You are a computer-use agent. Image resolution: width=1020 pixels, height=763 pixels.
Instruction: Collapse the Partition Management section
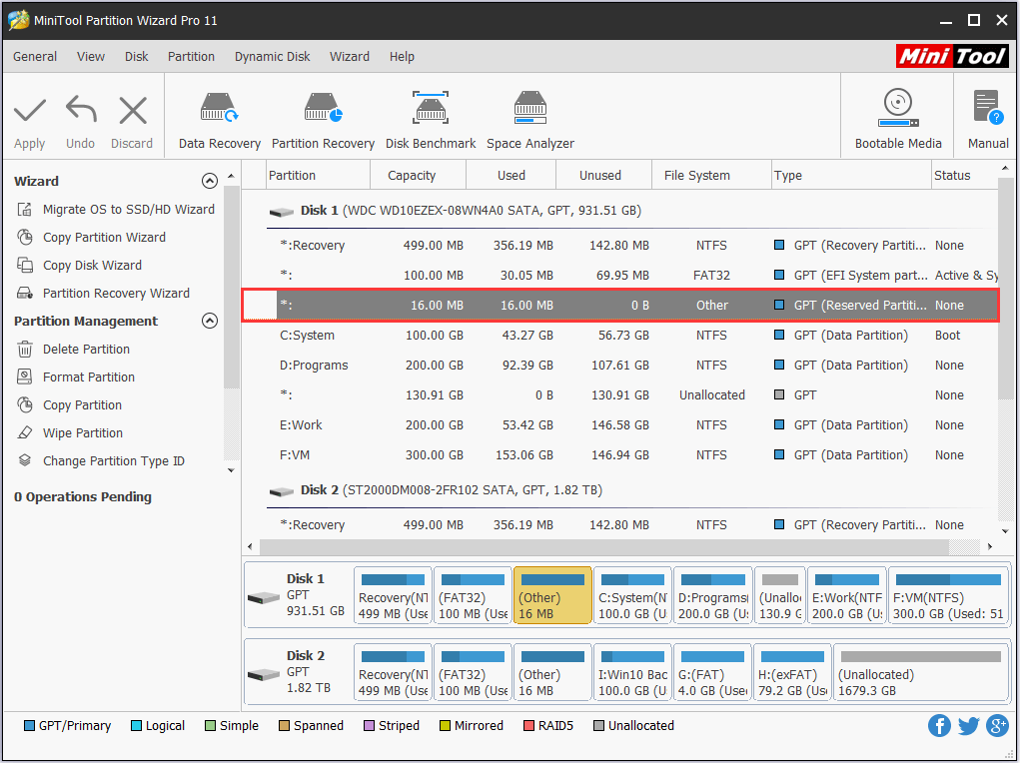pos(210,321)
